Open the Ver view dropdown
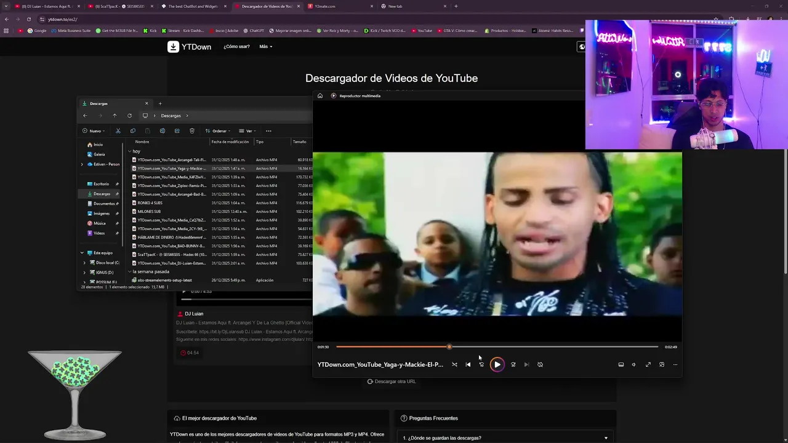 [247, 130]
